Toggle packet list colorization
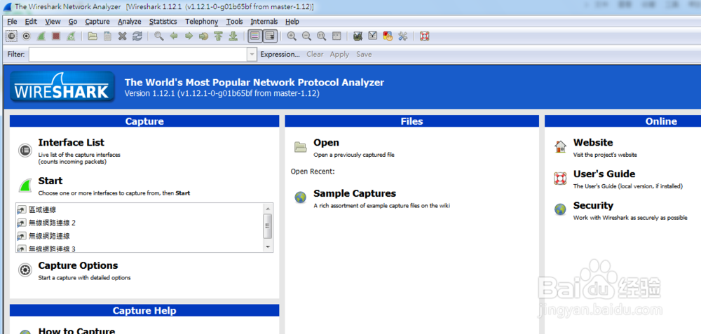Screen dimensions: 701x334 pyautogui.click(x=255, y=36)
